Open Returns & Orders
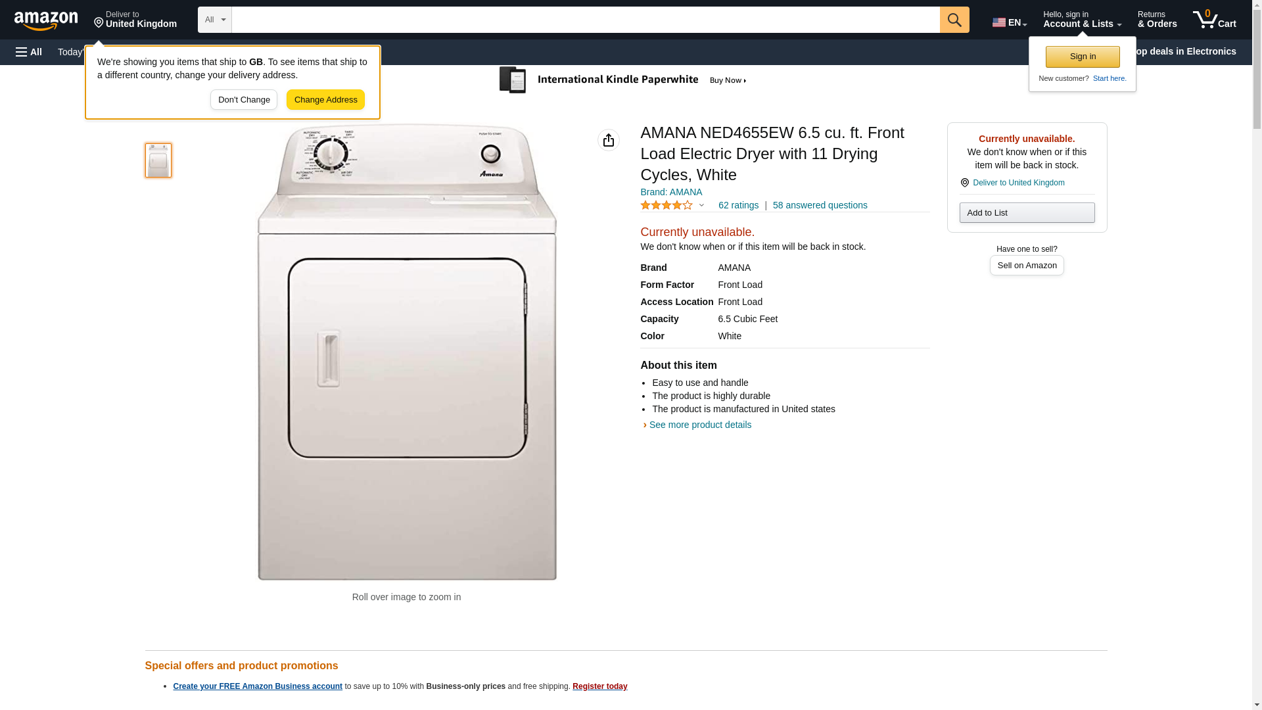The image size is (1262, 710). click(1157, 20)
